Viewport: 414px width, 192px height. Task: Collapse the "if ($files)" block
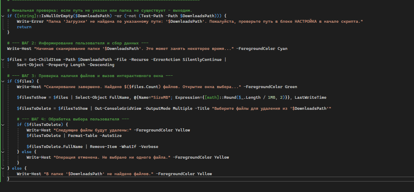click(3, 81)
